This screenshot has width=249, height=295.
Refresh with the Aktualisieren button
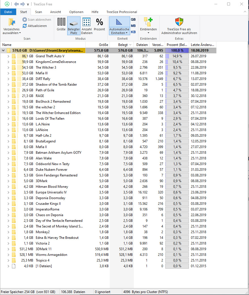pos(35,26)
